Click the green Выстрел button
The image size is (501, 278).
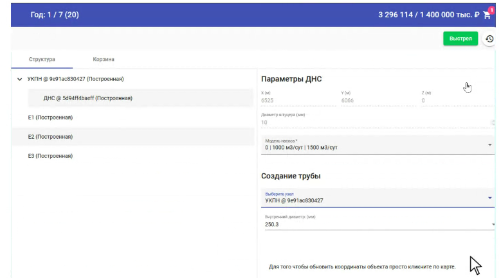click(460, 39)
